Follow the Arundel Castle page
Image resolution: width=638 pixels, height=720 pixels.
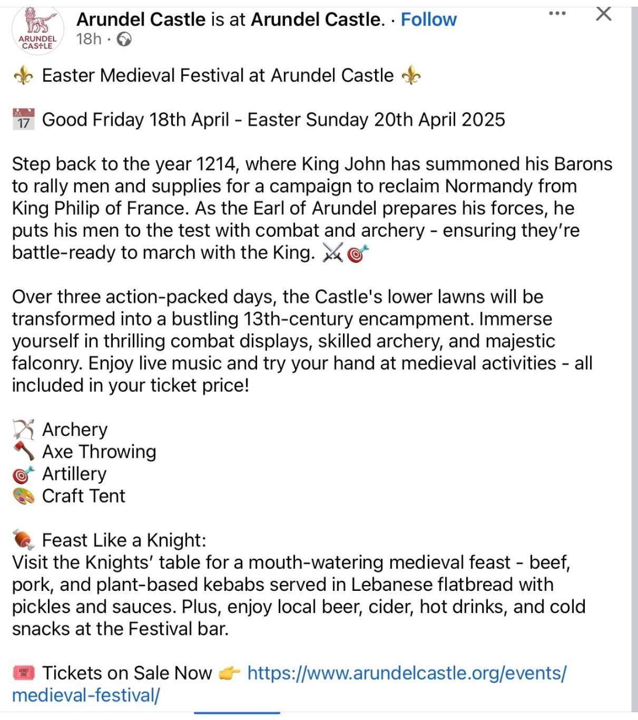click(x=428, y=20)
